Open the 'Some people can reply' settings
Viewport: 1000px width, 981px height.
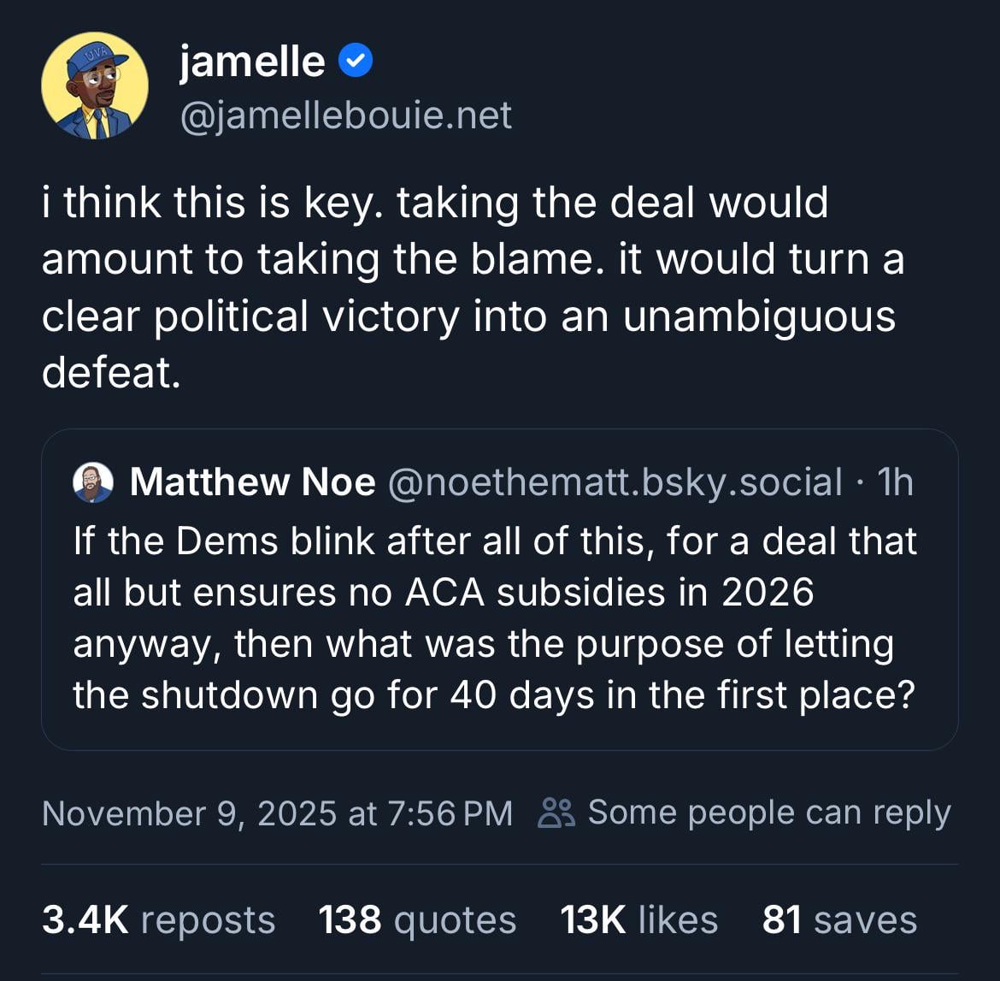tap(768, 813)
